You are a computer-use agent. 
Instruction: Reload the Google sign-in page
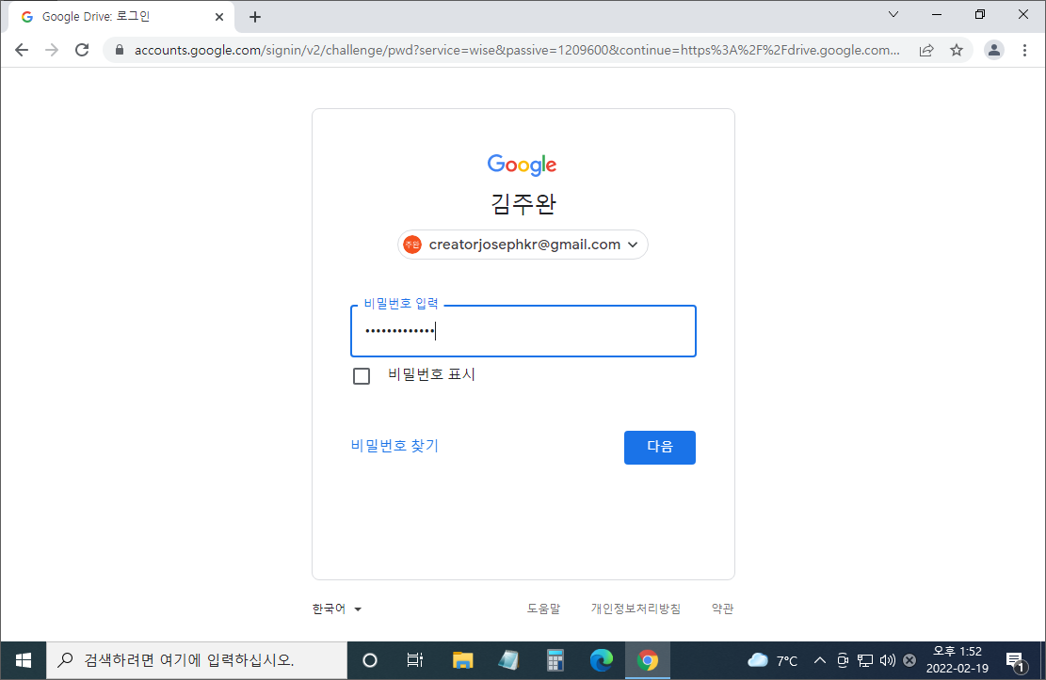tap(82, 50)
